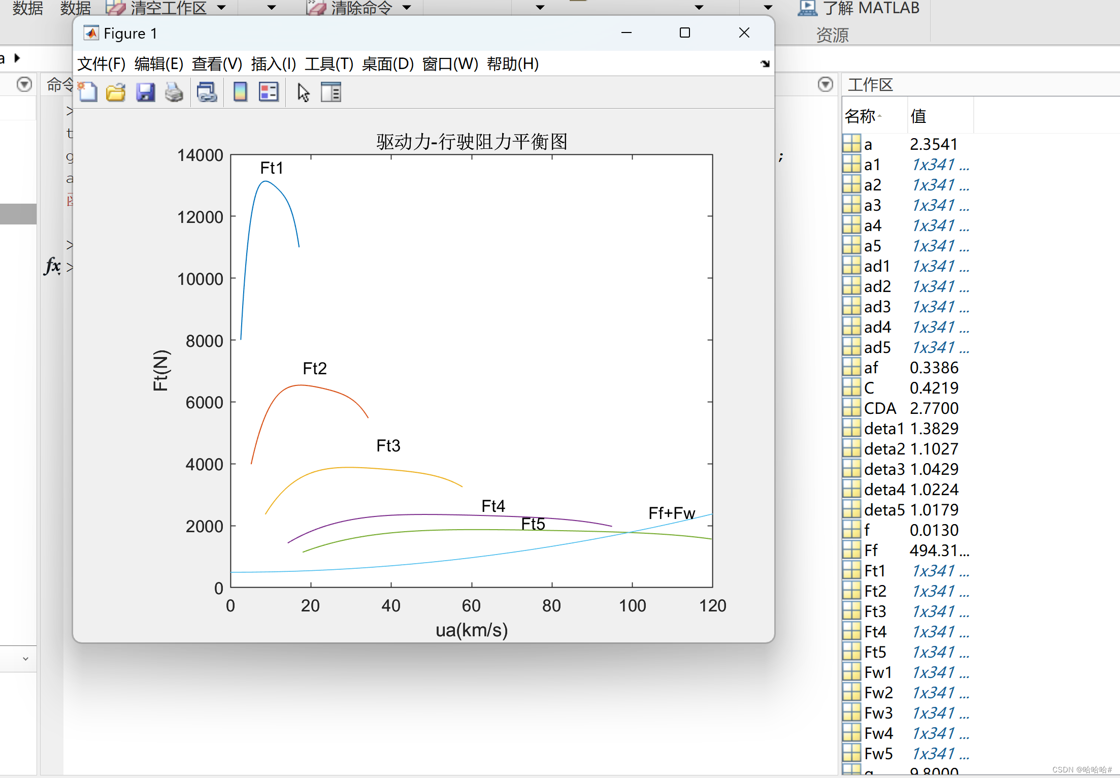Click the y-axis label Ft(N)
The width and height of the screenshot is (1120, 778).
point(161,371)
